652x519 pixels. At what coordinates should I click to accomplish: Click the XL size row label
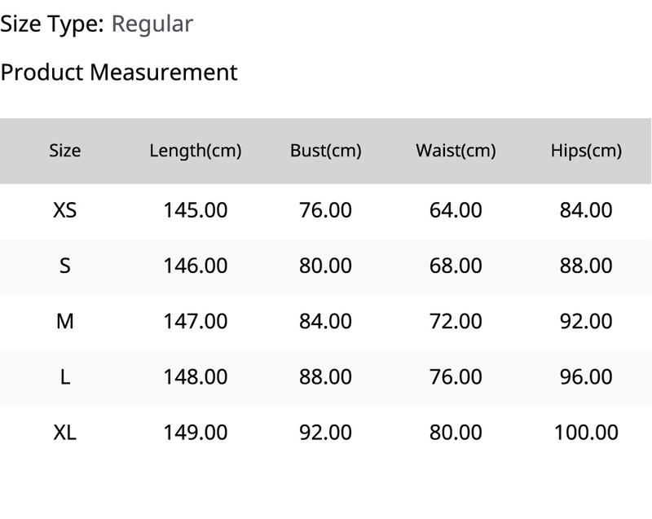(65, 432)
